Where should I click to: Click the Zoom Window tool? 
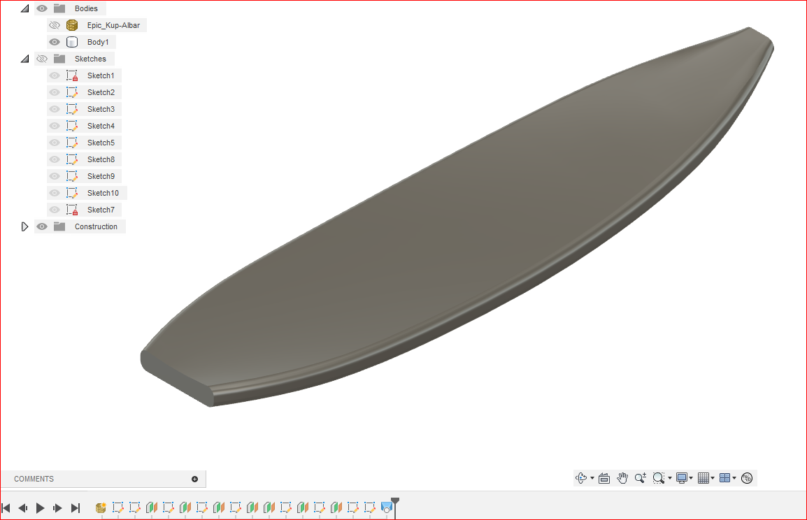pos(658,477)
